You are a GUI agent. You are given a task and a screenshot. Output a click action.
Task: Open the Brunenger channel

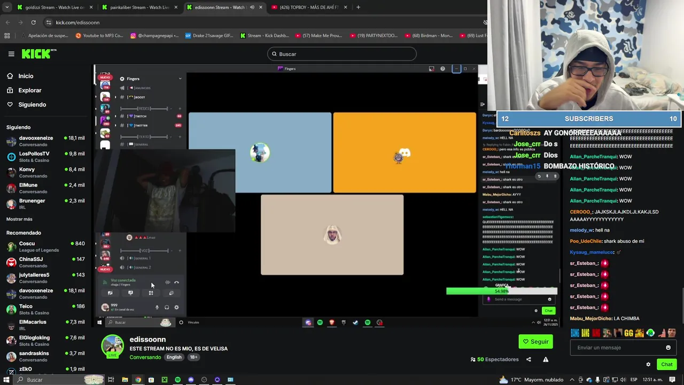point(45,204)
